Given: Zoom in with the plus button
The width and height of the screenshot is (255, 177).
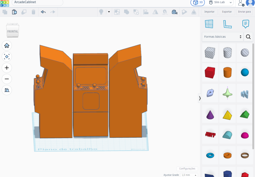Looking at the screenshot, I should (x=7, y=68).
